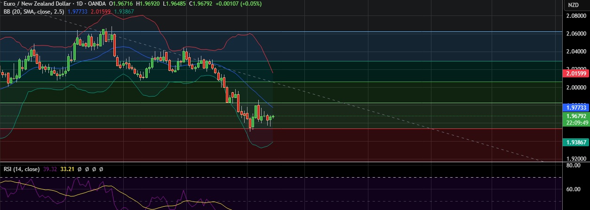Click the blue 1.97733 price axis tag
This screenshot has height=210, width=590.
(576, 107)
